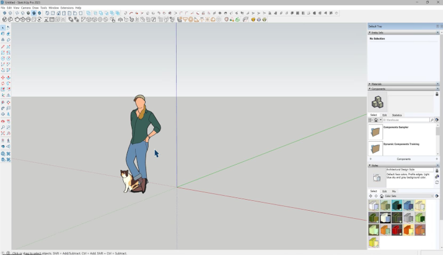Open component navigation dropdown arrow
Viewport: 443px width, 255px height.
380,120
